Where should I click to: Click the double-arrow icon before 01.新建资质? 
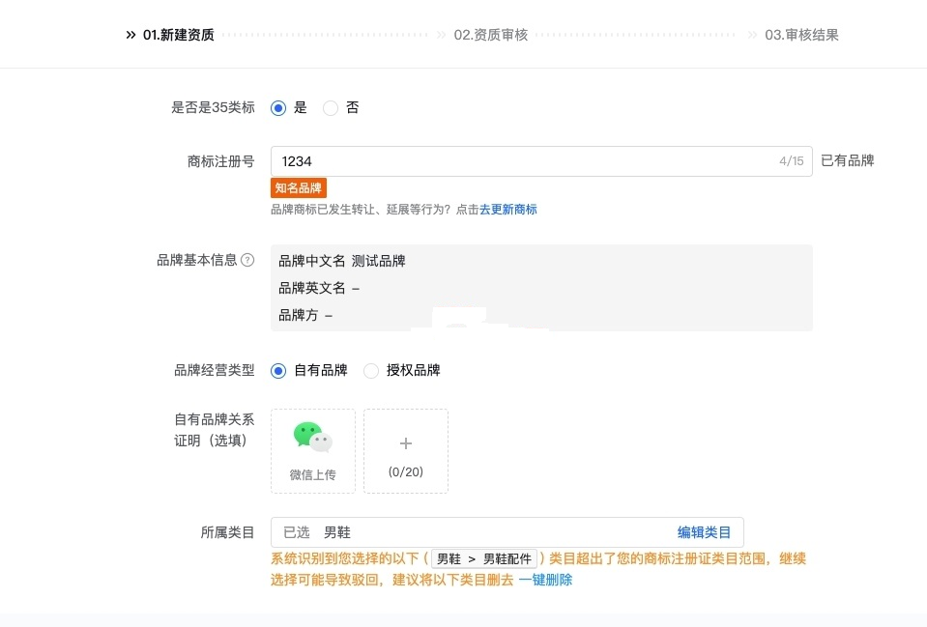click(x=131, y=35)
